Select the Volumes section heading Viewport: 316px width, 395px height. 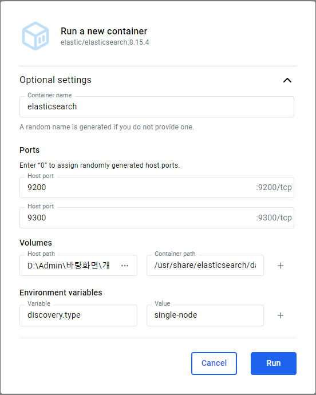(36, 243)
